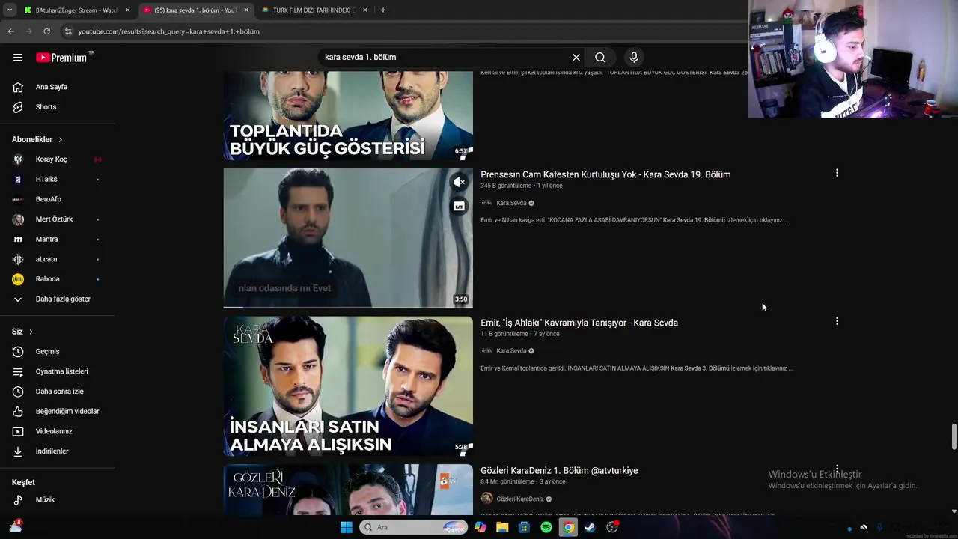Open title Gözleri KaraDeniz 1. Bölüm
Image resolution: width=958 pixels, height=539 pixels.
(559, 471)
